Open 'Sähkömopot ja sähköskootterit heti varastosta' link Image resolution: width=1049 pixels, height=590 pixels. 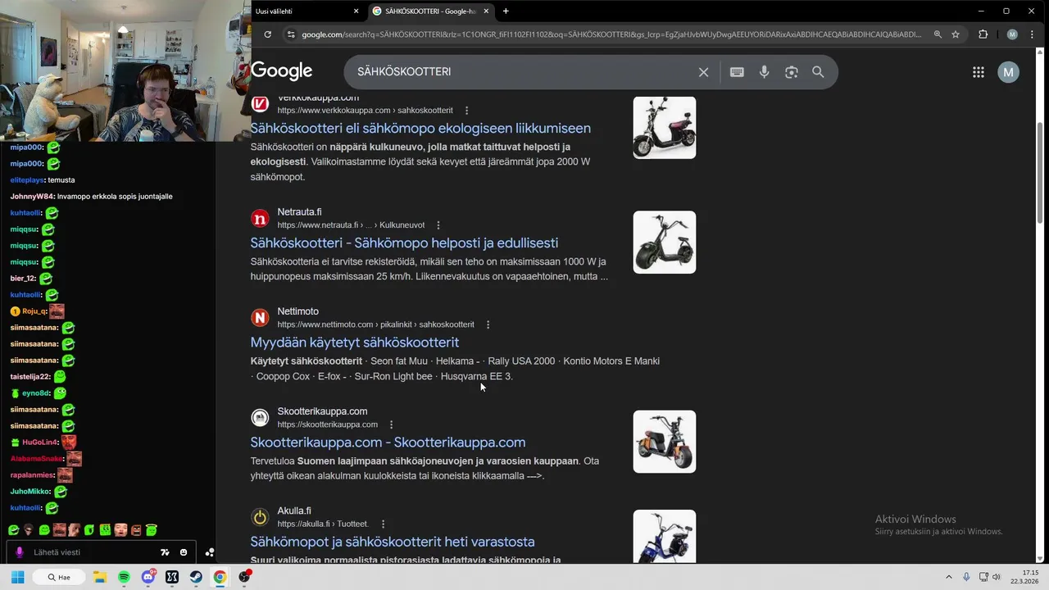393,542
